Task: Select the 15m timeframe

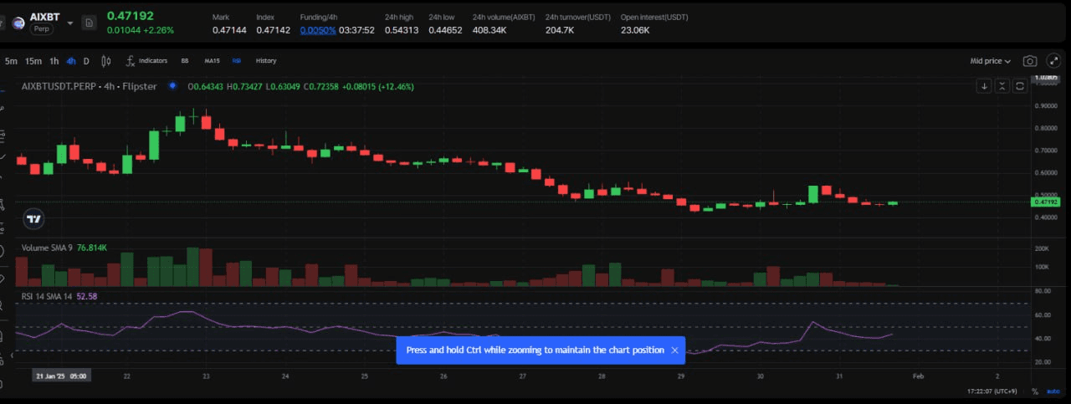Action: pyautogui.click(x=33, y=61)
